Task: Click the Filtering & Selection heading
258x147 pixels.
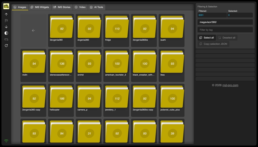Action: click(207, 7)
